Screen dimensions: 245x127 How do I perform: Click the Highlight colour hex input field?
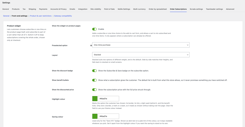coord(108,99)
